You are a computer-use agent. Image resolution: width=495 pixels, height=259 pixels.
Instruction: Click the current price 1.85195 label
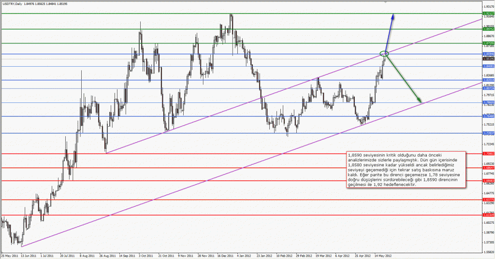488,58
